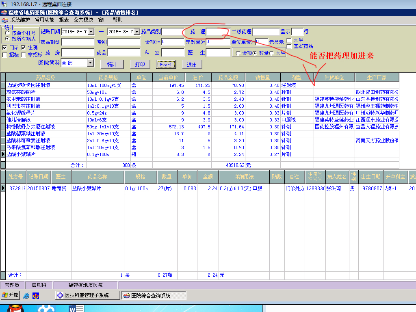Open the 报表 menu
The image size is (416, 312).
click(64, 20)
